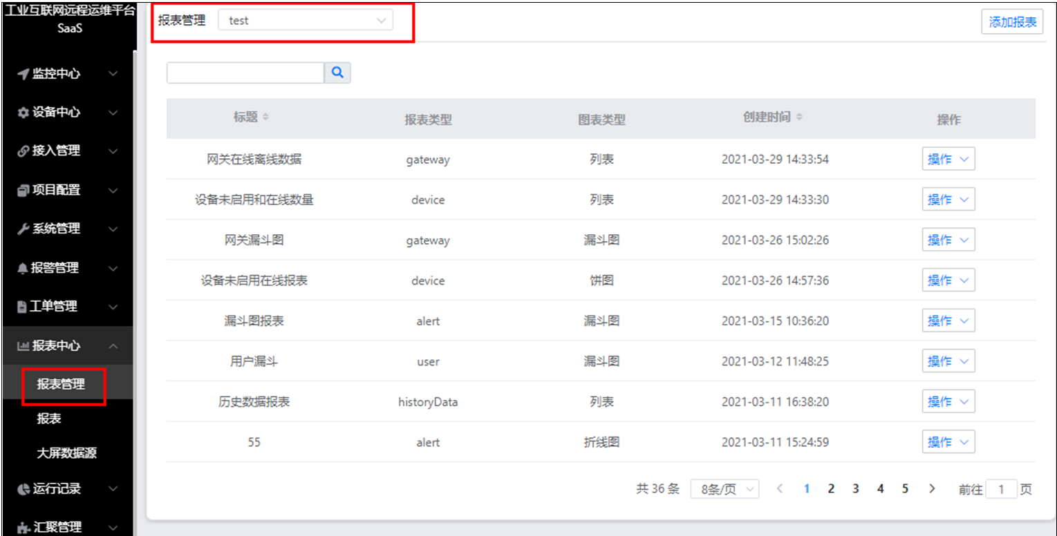Expand the 监控中心 menu chevron
This screenshot has width=1057, height=536.
coord(113,74)
